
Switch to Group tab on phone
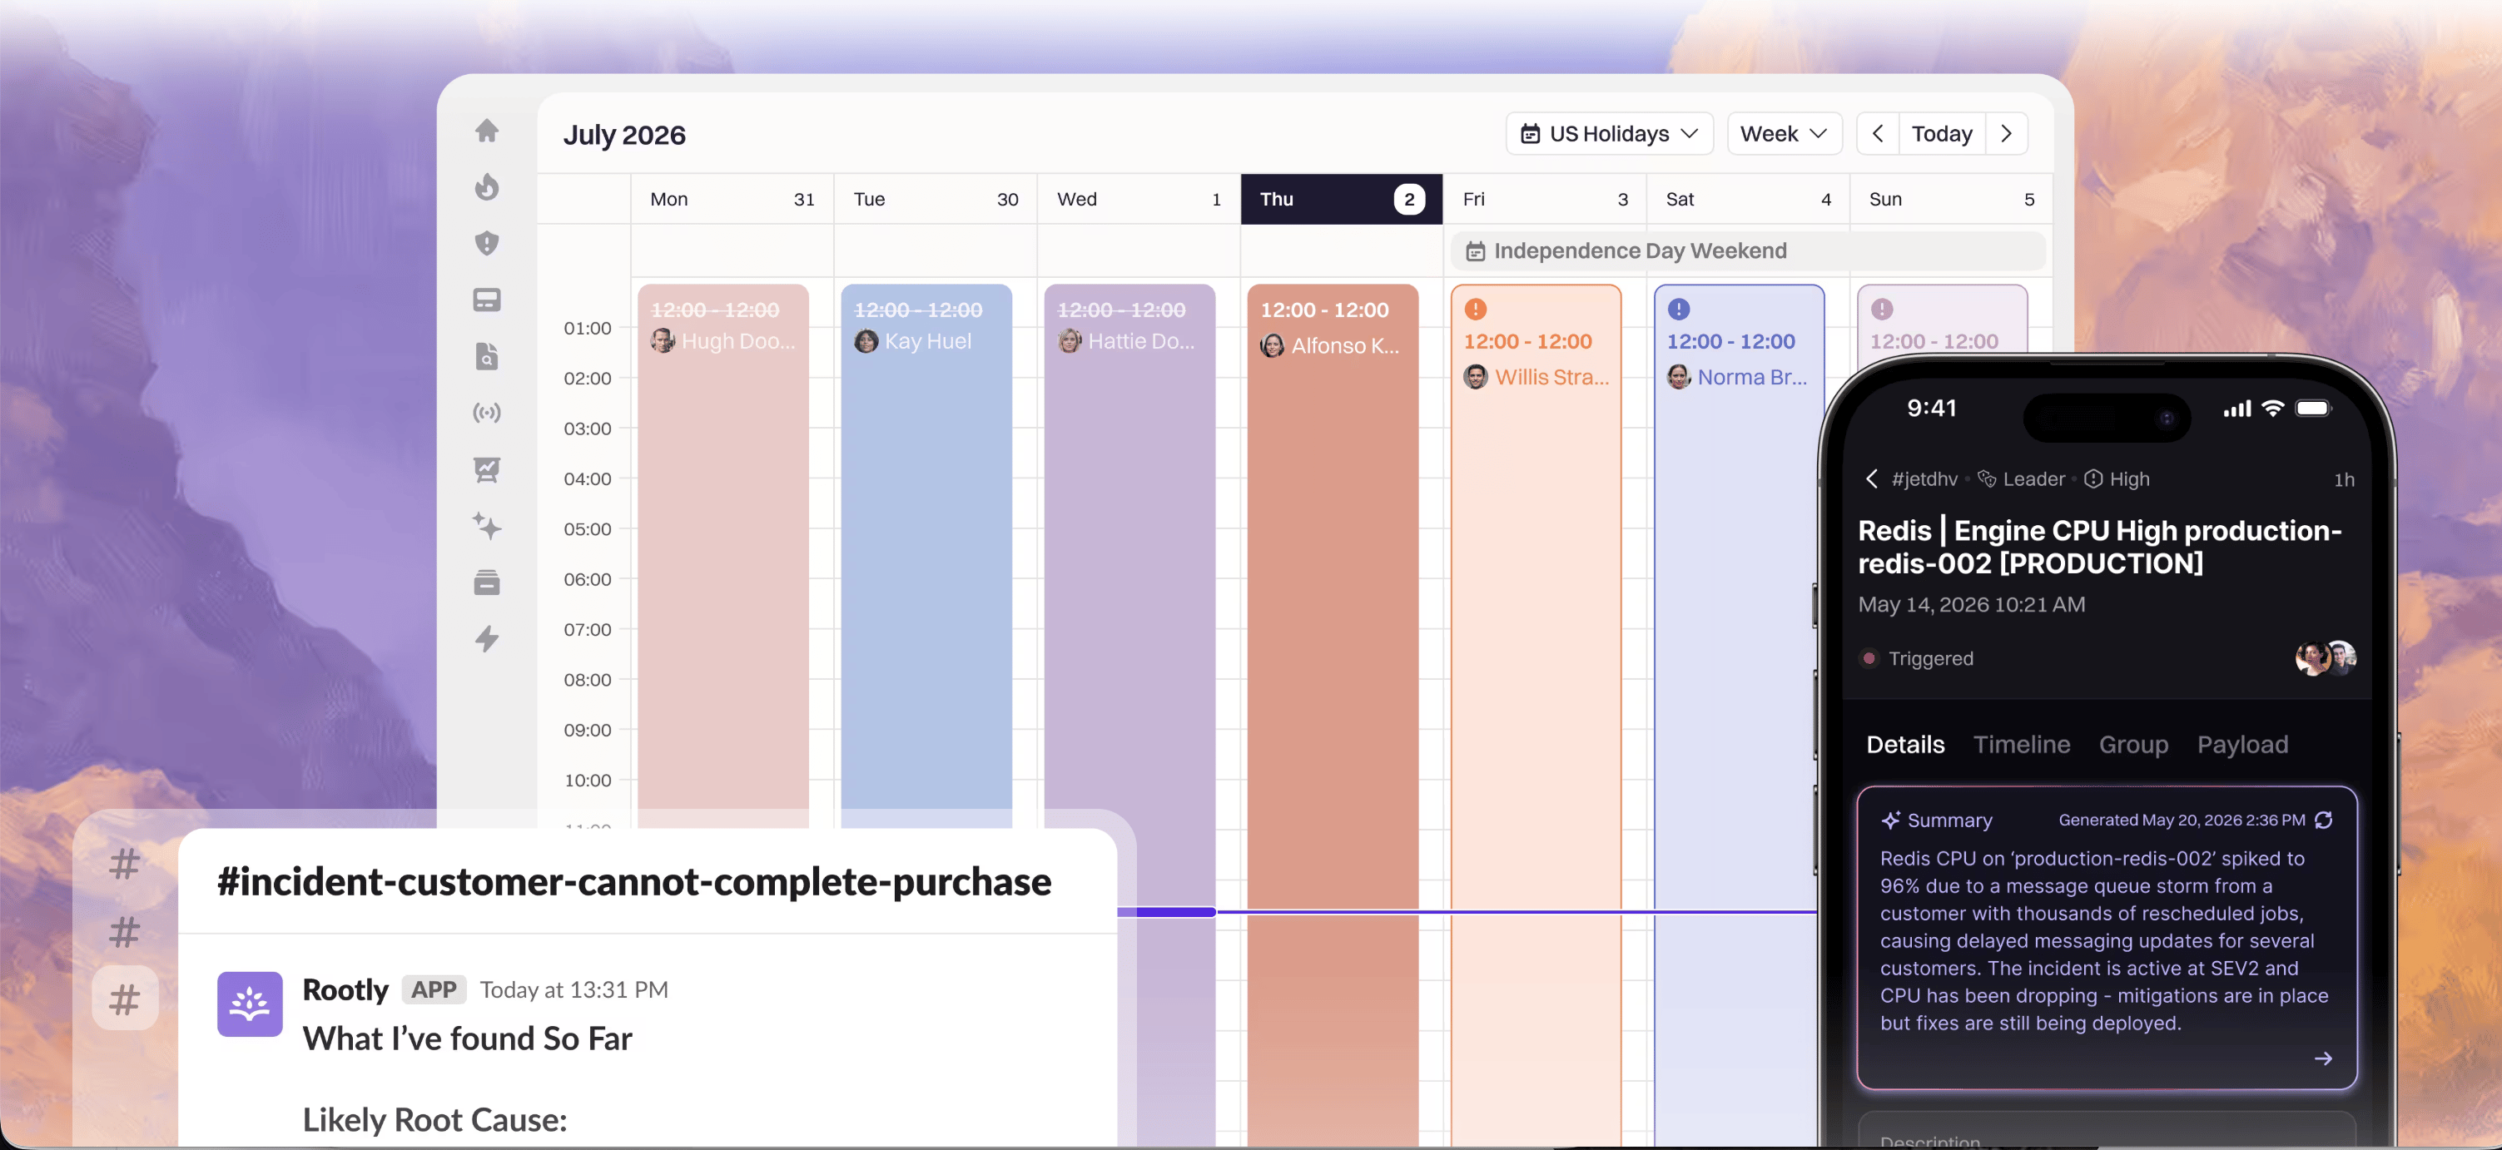point(2133,745)
